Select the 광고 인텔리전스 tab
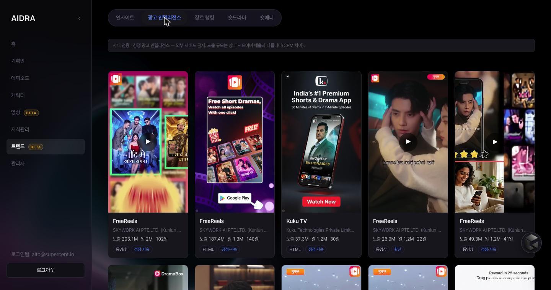The width and height of the screenshot is (551, 290). pos(165,18)
